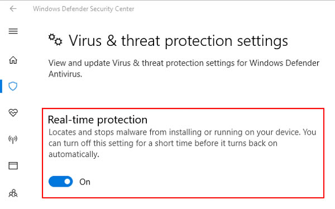
Task: Click the word "Antivirus." in the page description
Action: [65, 74]
